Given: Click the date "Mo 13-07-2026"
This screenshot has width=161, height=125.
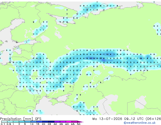Looking at the screenshot, I should 107,119.
